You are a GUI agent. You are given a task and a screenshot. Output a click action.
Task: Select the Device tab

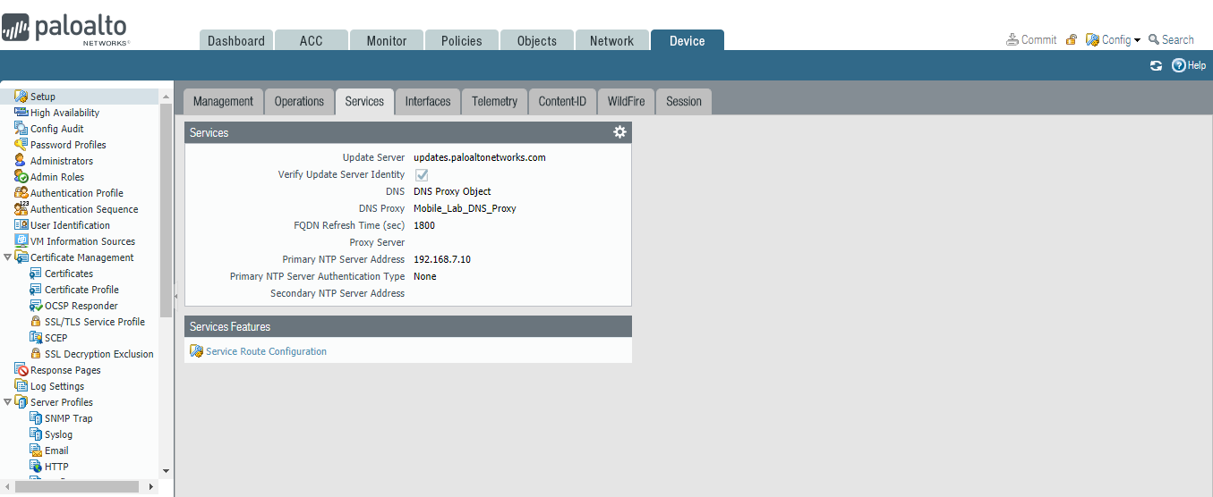[x=688, y=40]
